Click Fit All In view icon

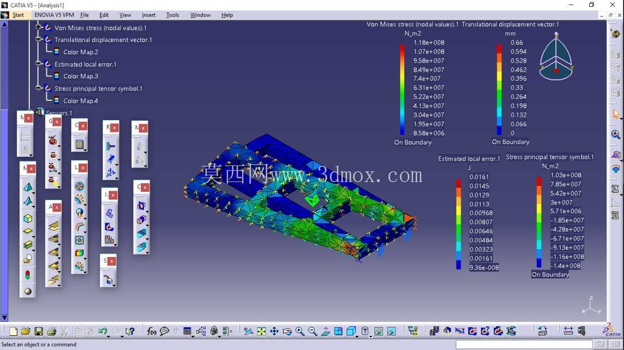point(261,332)
